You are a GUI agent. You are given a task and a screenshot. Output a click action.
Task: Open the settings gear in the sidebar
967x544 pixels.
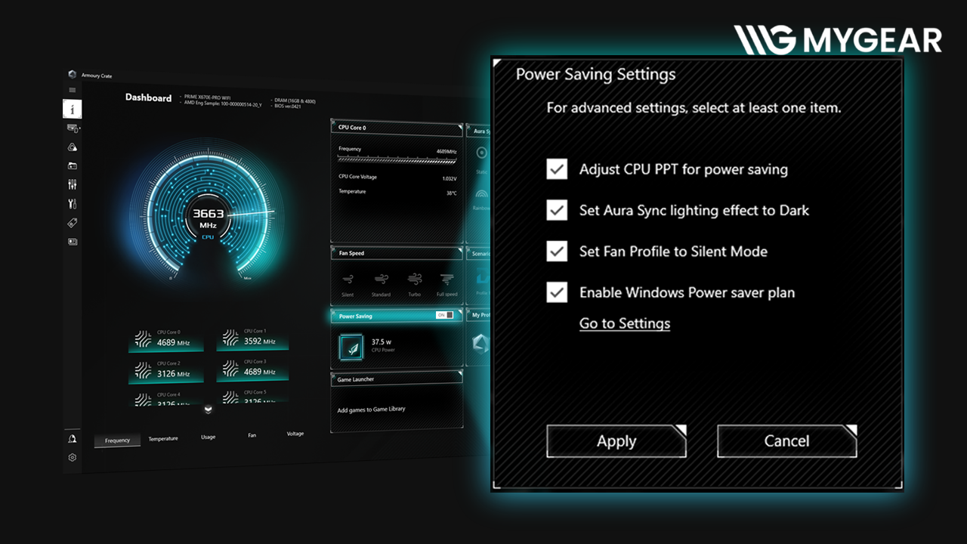tap(73, 457)
